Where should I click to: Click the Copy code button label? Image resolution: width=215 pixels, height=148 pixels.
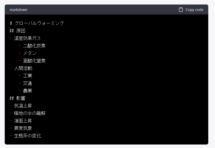194,10
